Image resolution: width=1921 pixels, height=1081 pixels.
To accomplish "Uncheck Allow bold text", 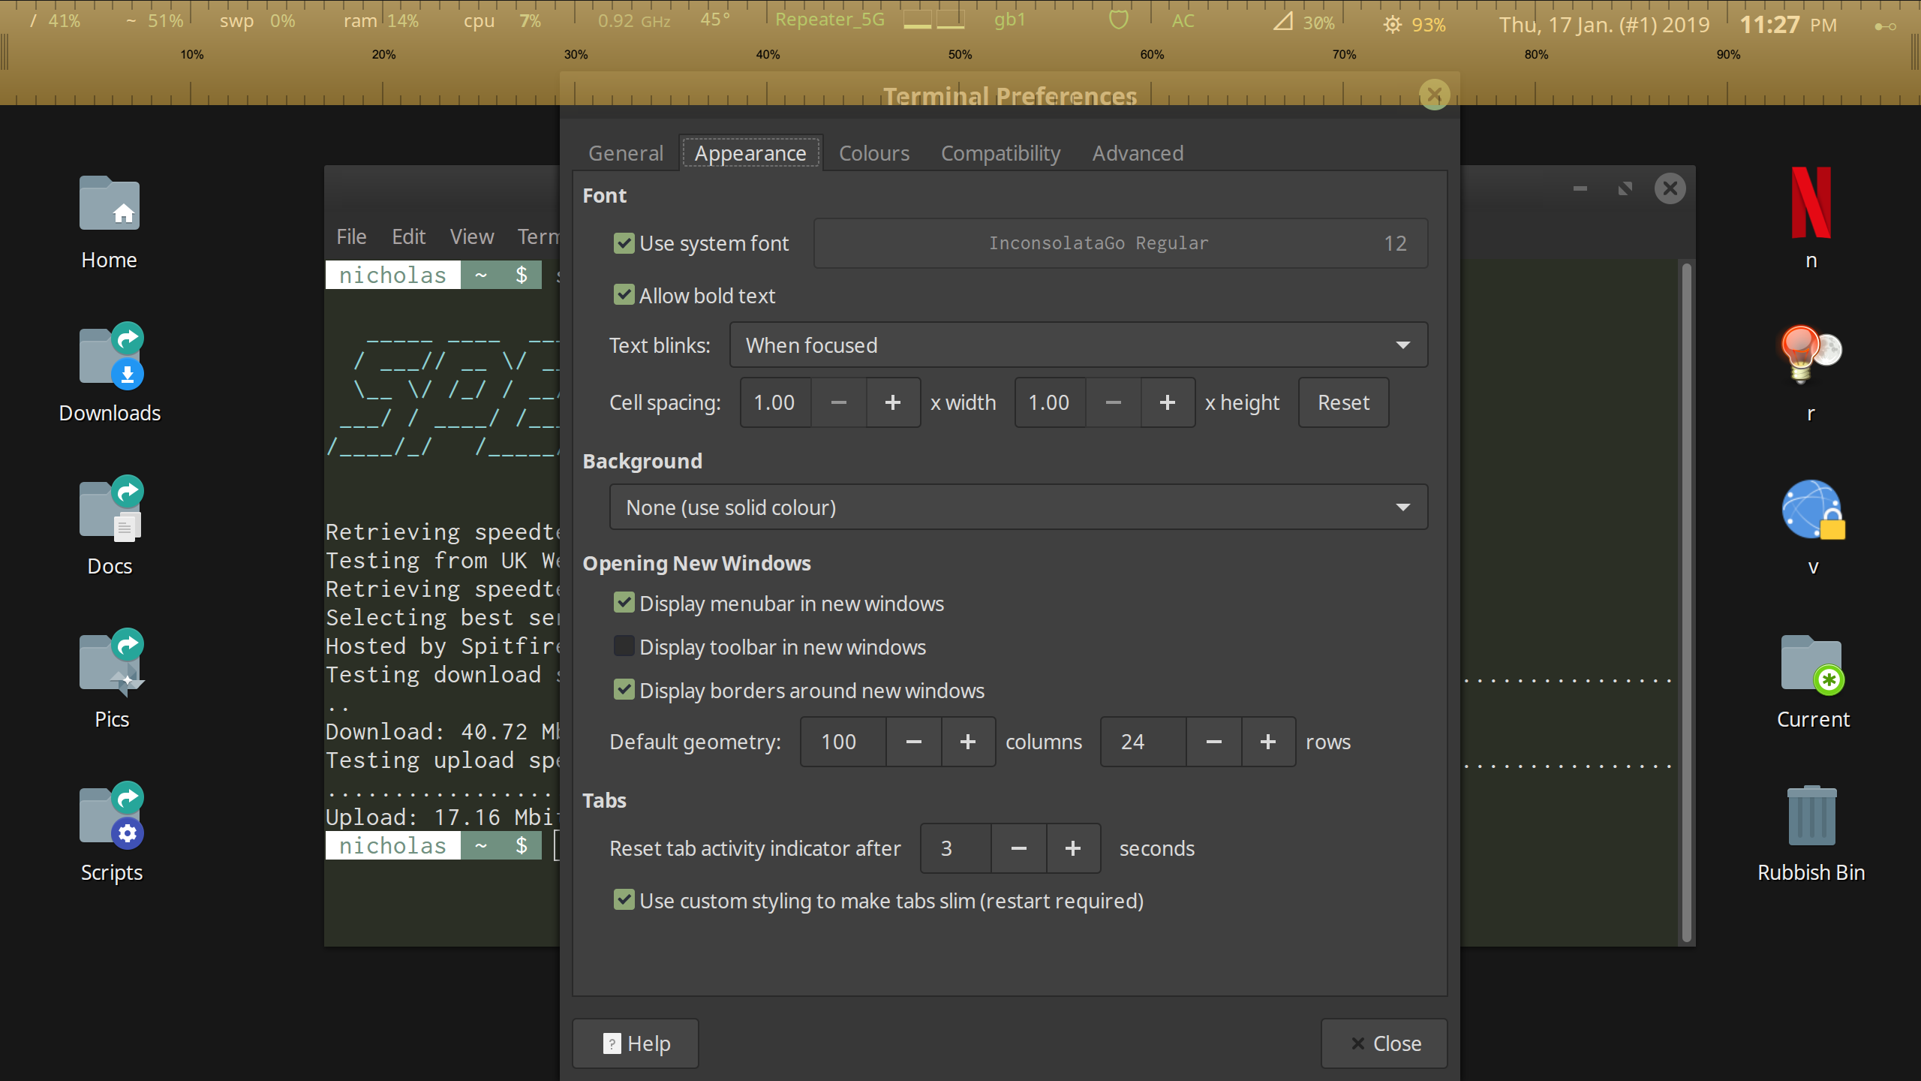I will (624, 295).
